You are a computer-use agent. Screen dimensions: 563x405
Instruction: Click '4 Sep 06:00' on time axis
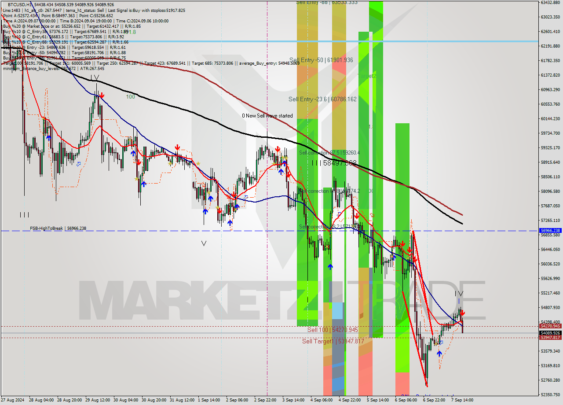pos(322,400)
